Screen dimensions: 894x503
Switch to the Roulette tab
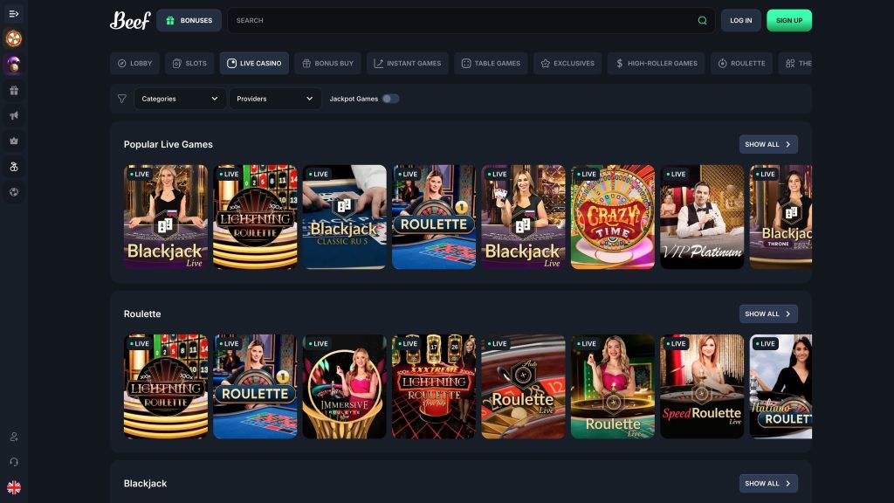coord(742,63)
